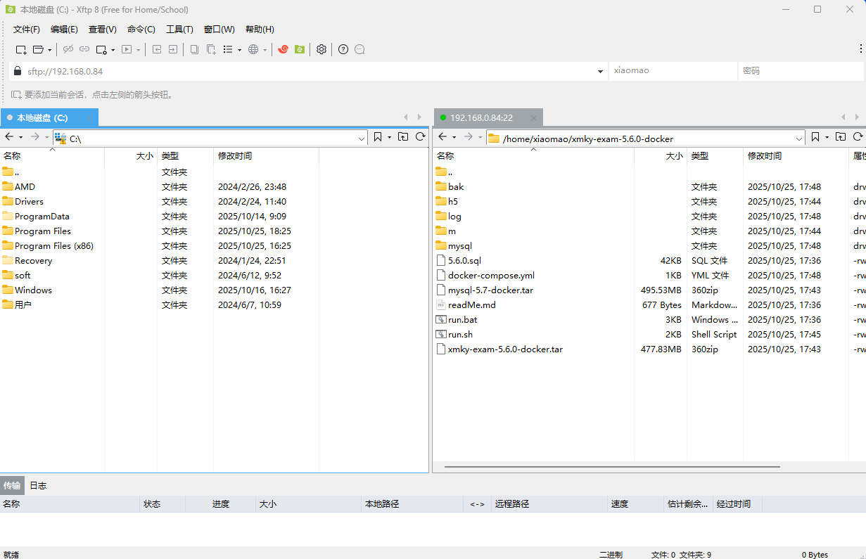Open the help question-mark icon
The image size is (866, 559).
343,49
